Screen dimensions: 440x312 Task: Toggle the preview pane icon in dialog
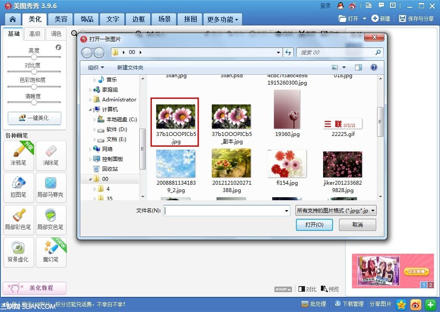[x=358, y=67]
